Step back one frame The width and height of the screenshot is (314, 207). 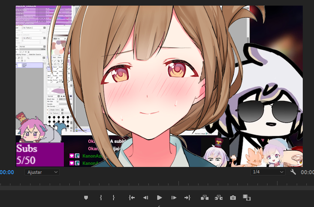(x=145, y=198)
